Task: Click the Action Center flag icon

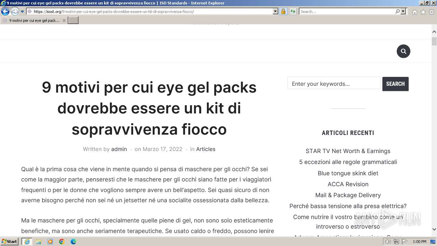Action: tap(405, 242)
